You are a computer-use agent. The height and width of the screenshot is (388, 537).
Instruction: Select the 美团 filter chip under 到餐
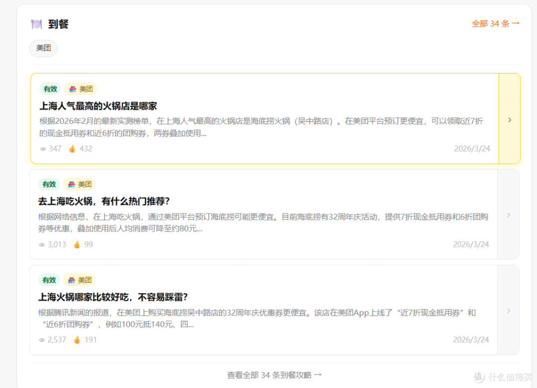(x=43, y=48)
